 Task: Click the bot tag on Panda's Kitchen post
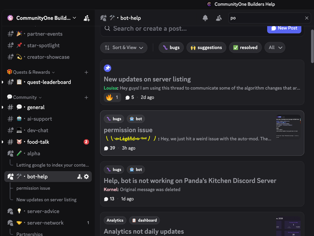pos(136,169)
